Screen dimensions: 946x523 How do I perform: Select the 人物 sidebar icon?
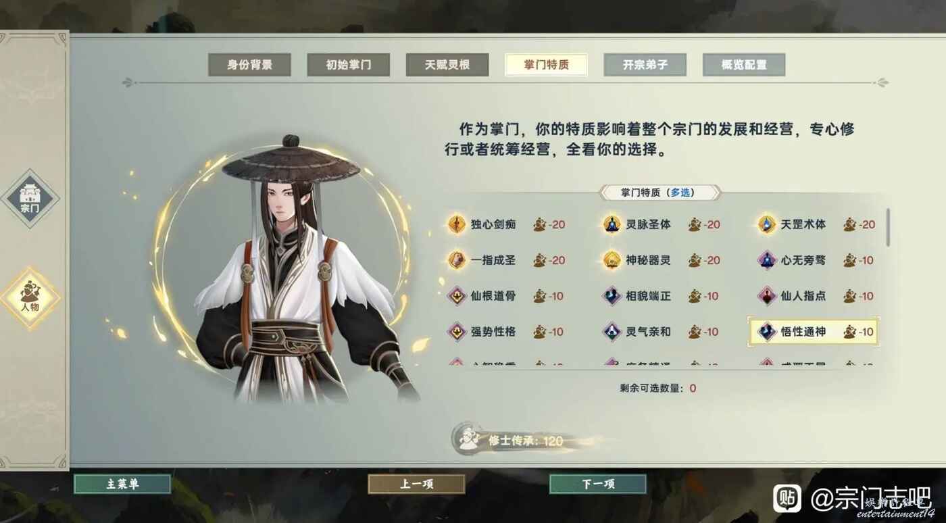pyautogui.click(x=30, y=297)
